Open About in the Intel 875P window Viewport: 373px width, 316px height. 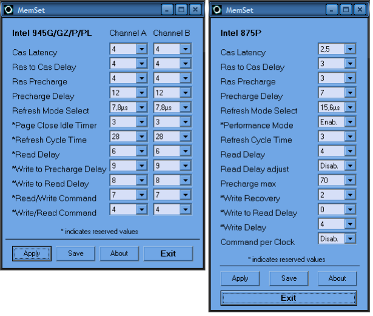pos(337,278)
